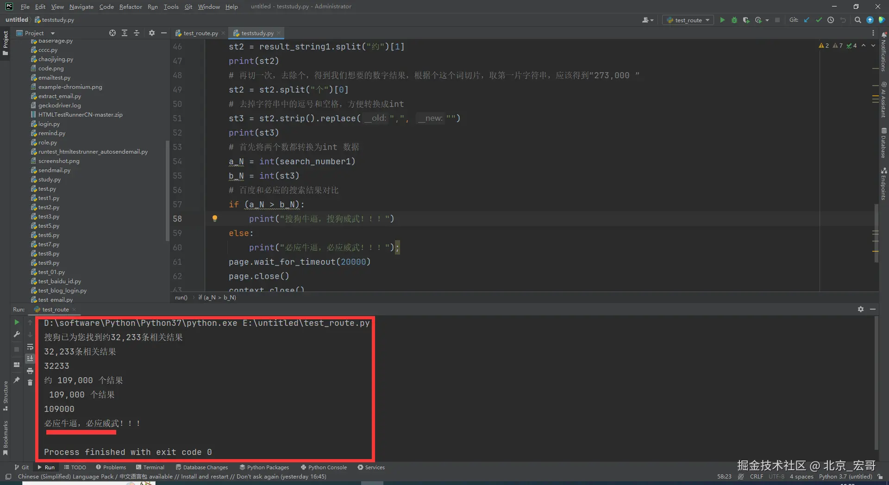
Task: Expand the profiler run options arrow
Action: [x=767, y=20]
